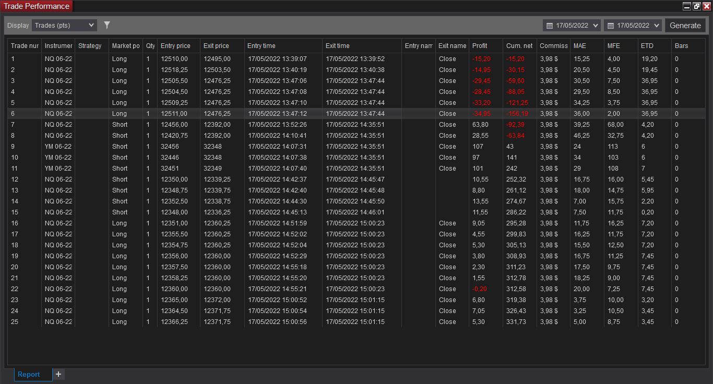Select trade number 7 row
The height and width of the screenshot is (384, 713).
coord(209,125)
